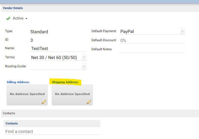Click the Name label
The height and width of the screenshot is (139, 199).
coord(10,48)
